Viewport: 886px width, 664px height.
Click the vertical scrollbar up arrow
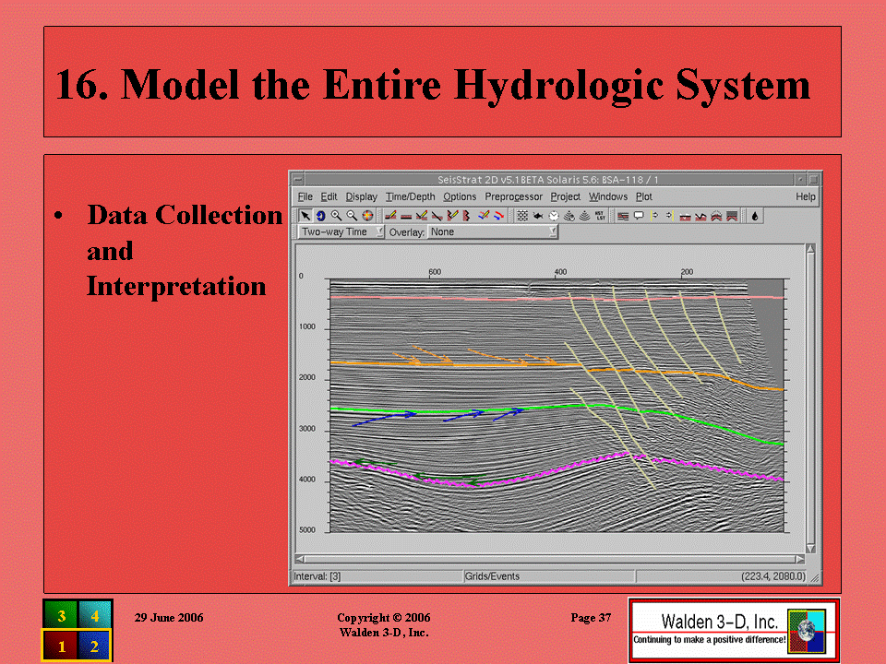tap(810, 249)
